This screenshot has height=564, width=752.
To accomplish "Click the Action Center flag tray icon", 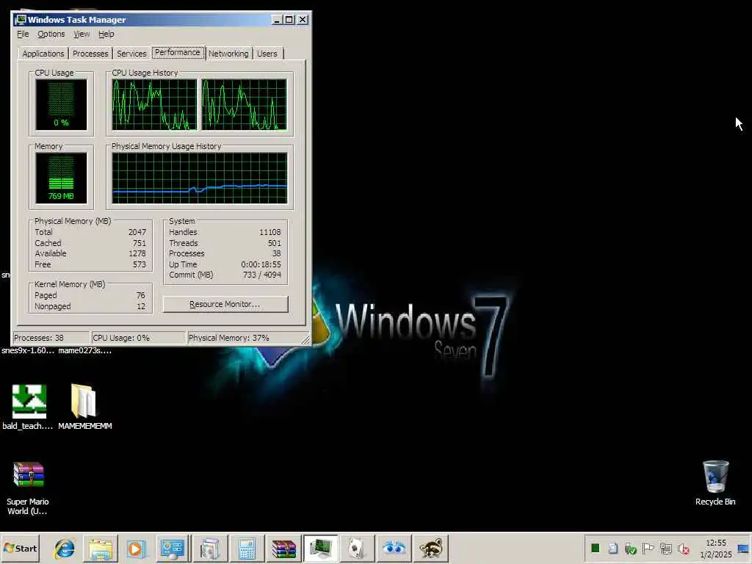I will (x=648, y=548).
